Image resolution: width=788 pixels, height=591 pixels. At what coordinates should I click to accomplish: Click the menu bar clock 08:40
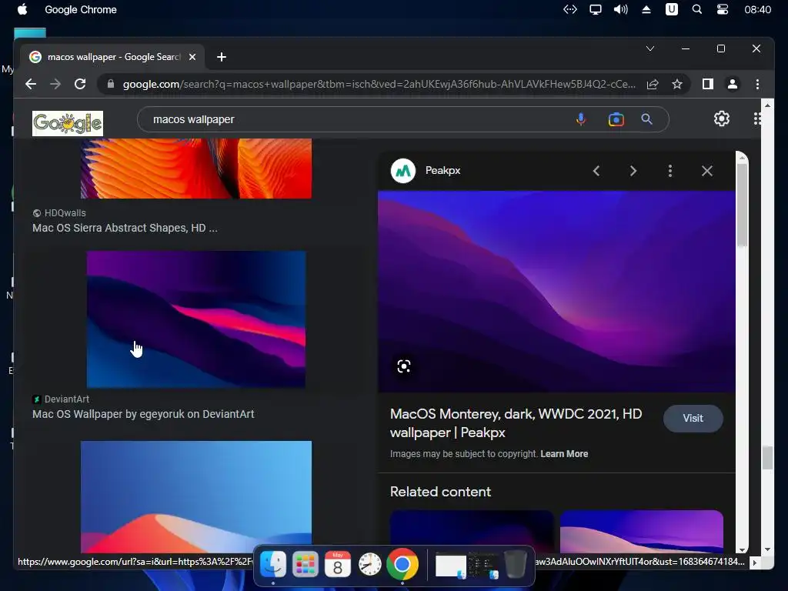pyautogui.click(x=757, y=9)
